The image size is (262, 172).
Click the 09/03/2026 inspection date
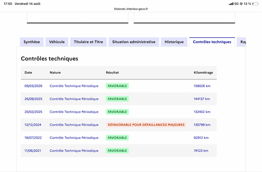point(33,86)
